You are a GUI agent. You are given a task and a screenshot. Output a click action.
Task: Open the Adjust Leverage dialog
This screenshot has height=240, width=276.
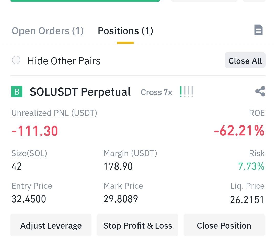pyautogui.click(x=51, y=225)
